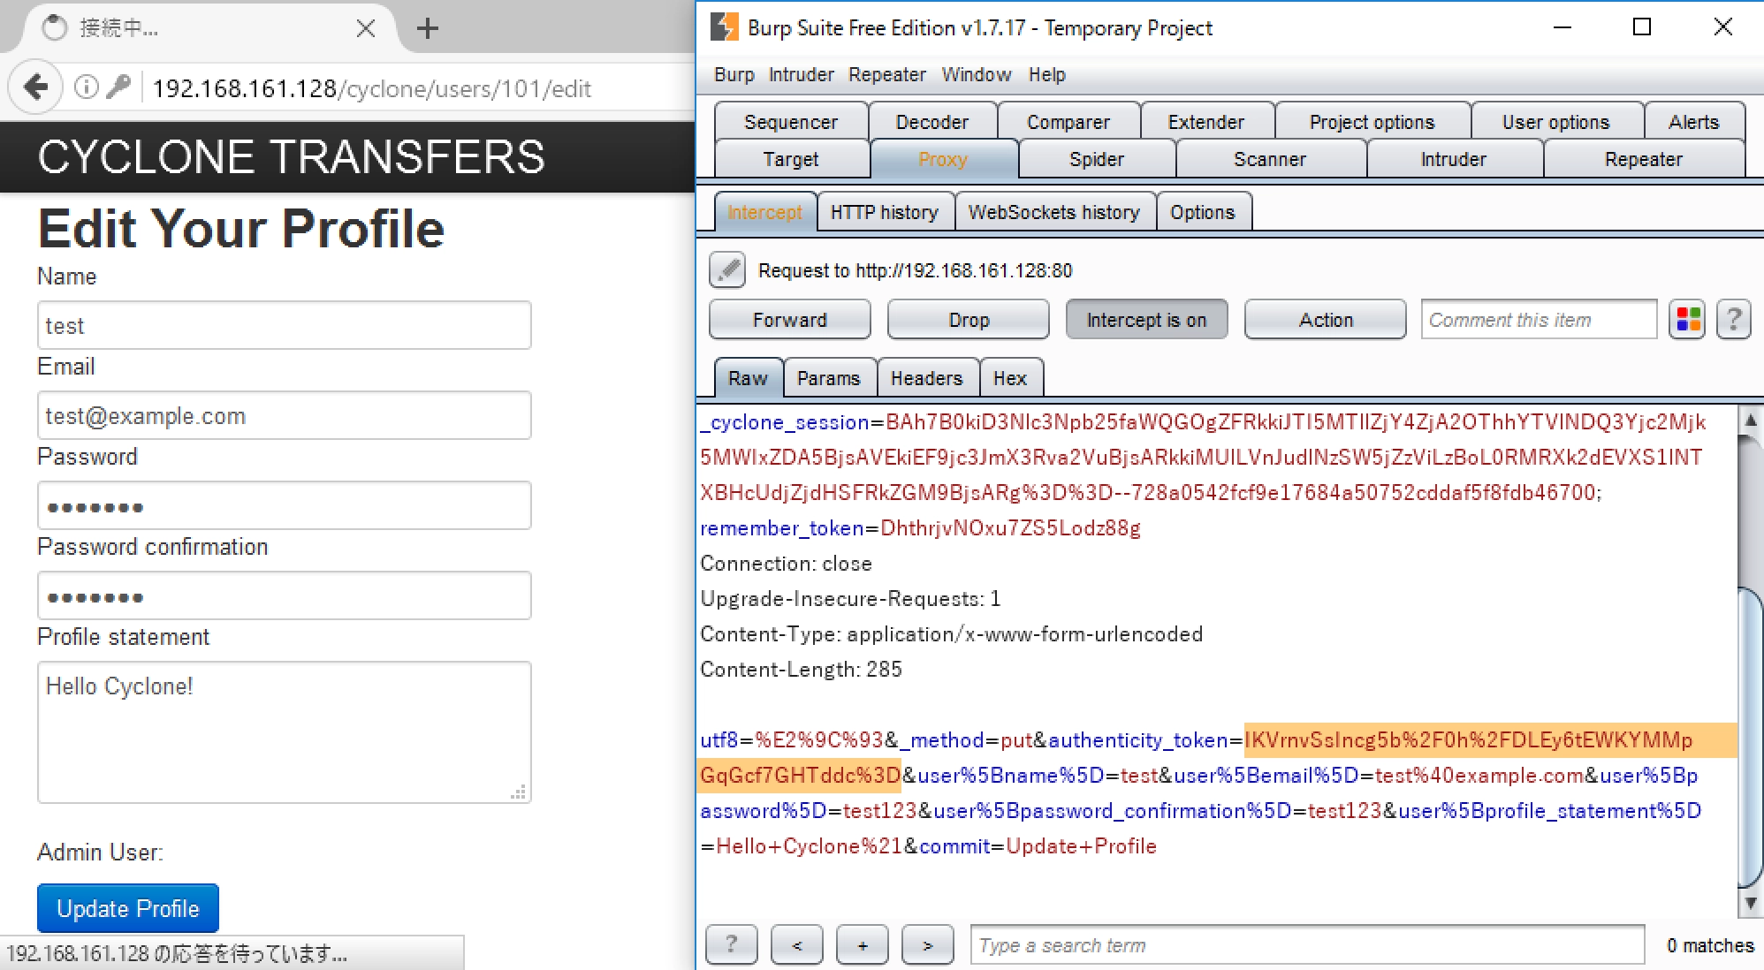1764x970 pixels.
Task: Toggle the Intercept is on button
Action: tap(1146, 320)
